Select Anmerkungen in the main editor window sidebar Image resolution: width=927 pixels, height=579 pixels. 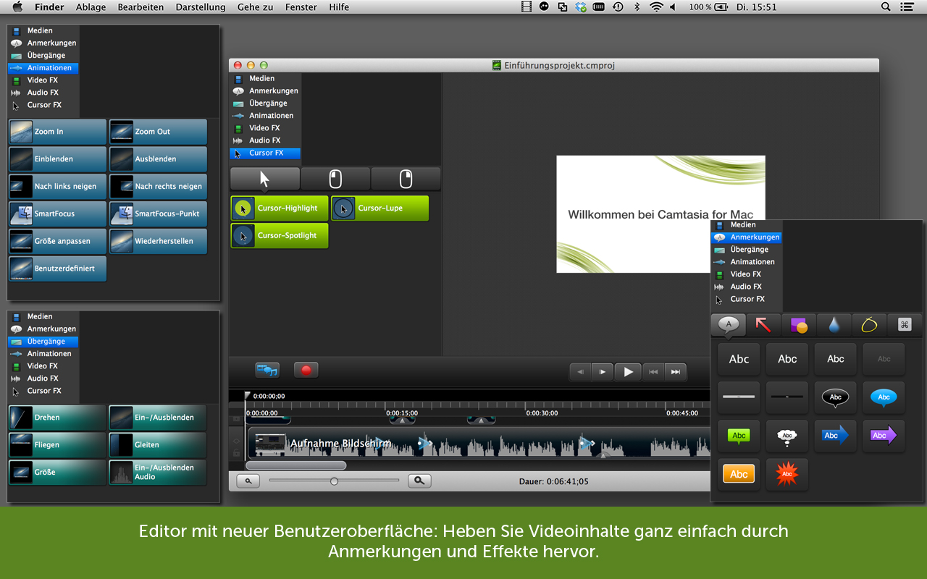tap(265, 91)
